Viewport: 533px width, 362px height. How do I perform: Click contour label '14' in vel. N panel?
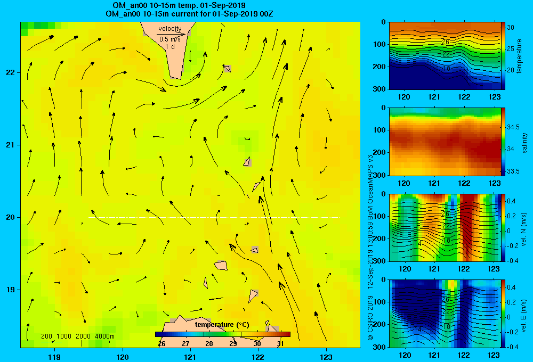[x=418, y=244]
